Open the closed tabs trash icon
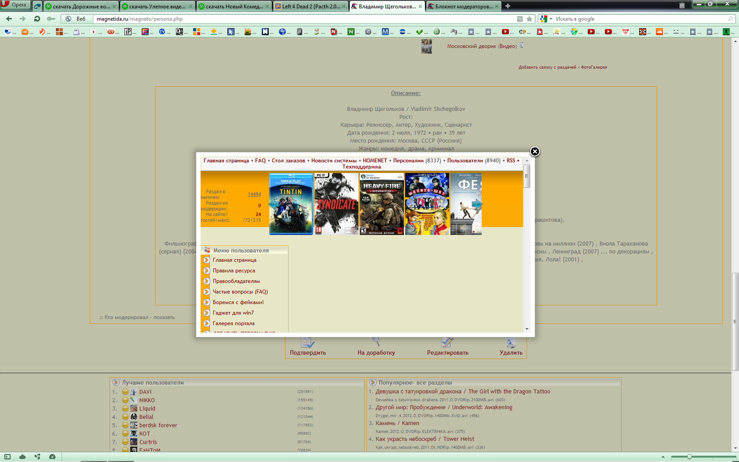The height and width of the screenshot is (462, 739). 682,6
